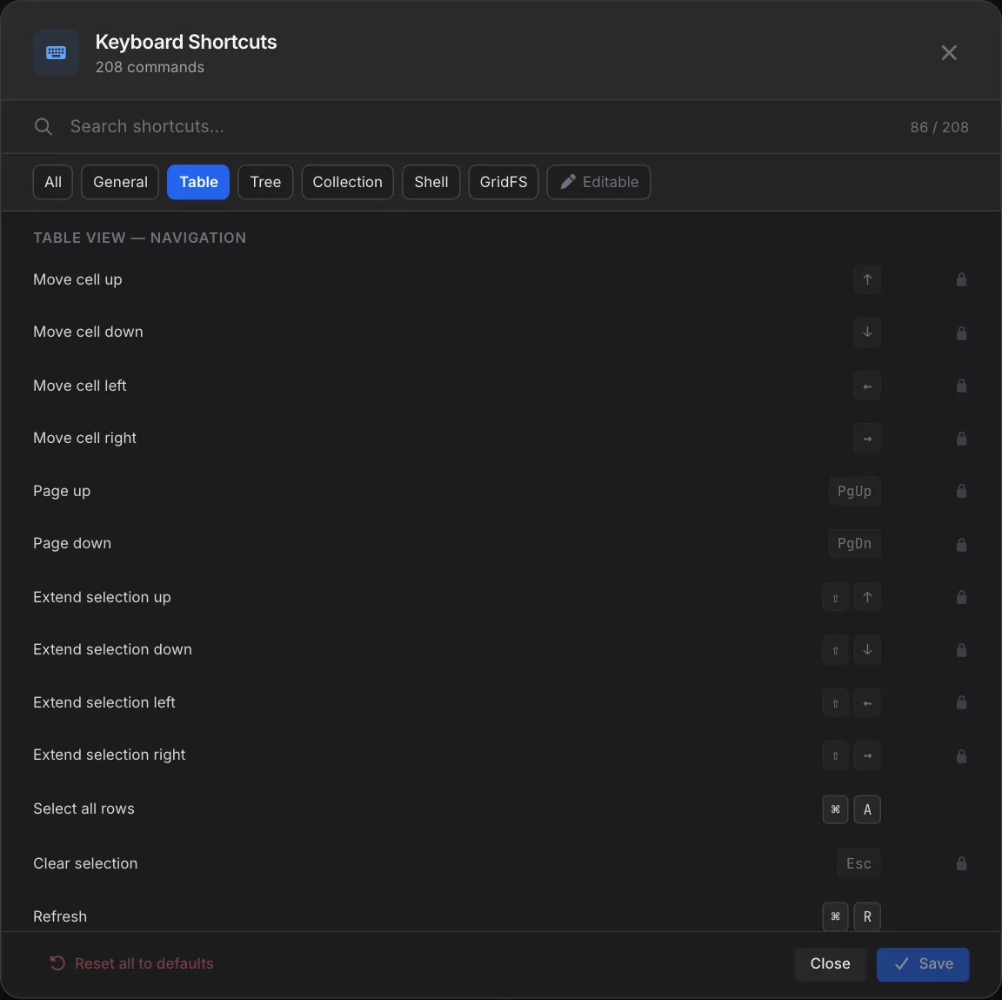The image size is (1002, 1000).
Task: Click the lock icon for Move cell right
Action: click(961, 439)
